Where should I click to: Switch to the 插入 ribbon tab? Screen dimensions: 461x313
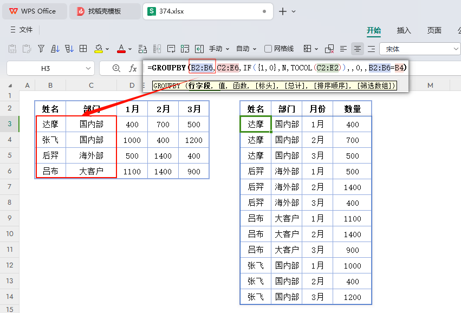click(x=404, y=30)
